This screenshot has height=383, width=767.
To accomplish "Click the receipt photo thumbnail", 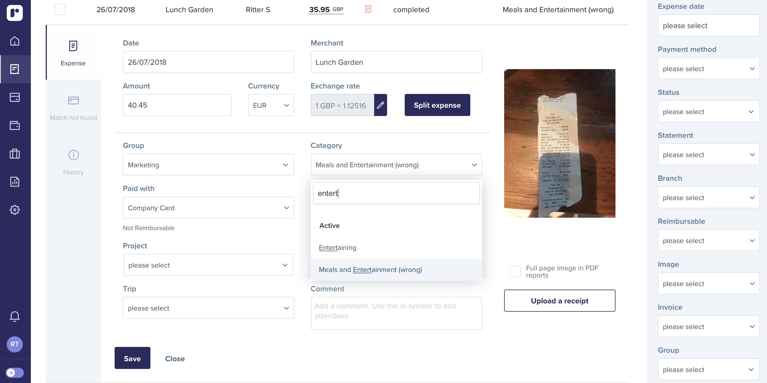I will pyautogui.click(x=559, y=143).
